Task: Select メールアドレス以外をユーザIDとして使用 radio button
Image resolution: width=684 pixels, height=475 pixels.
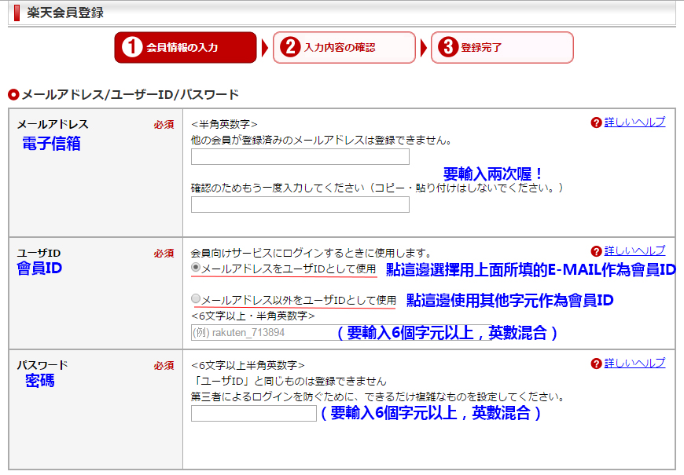Action: pyautogui.click(x=196, y=298)
